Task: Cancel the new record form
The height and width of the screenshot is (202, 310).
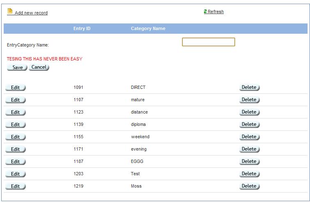Action: coord(39,67)
